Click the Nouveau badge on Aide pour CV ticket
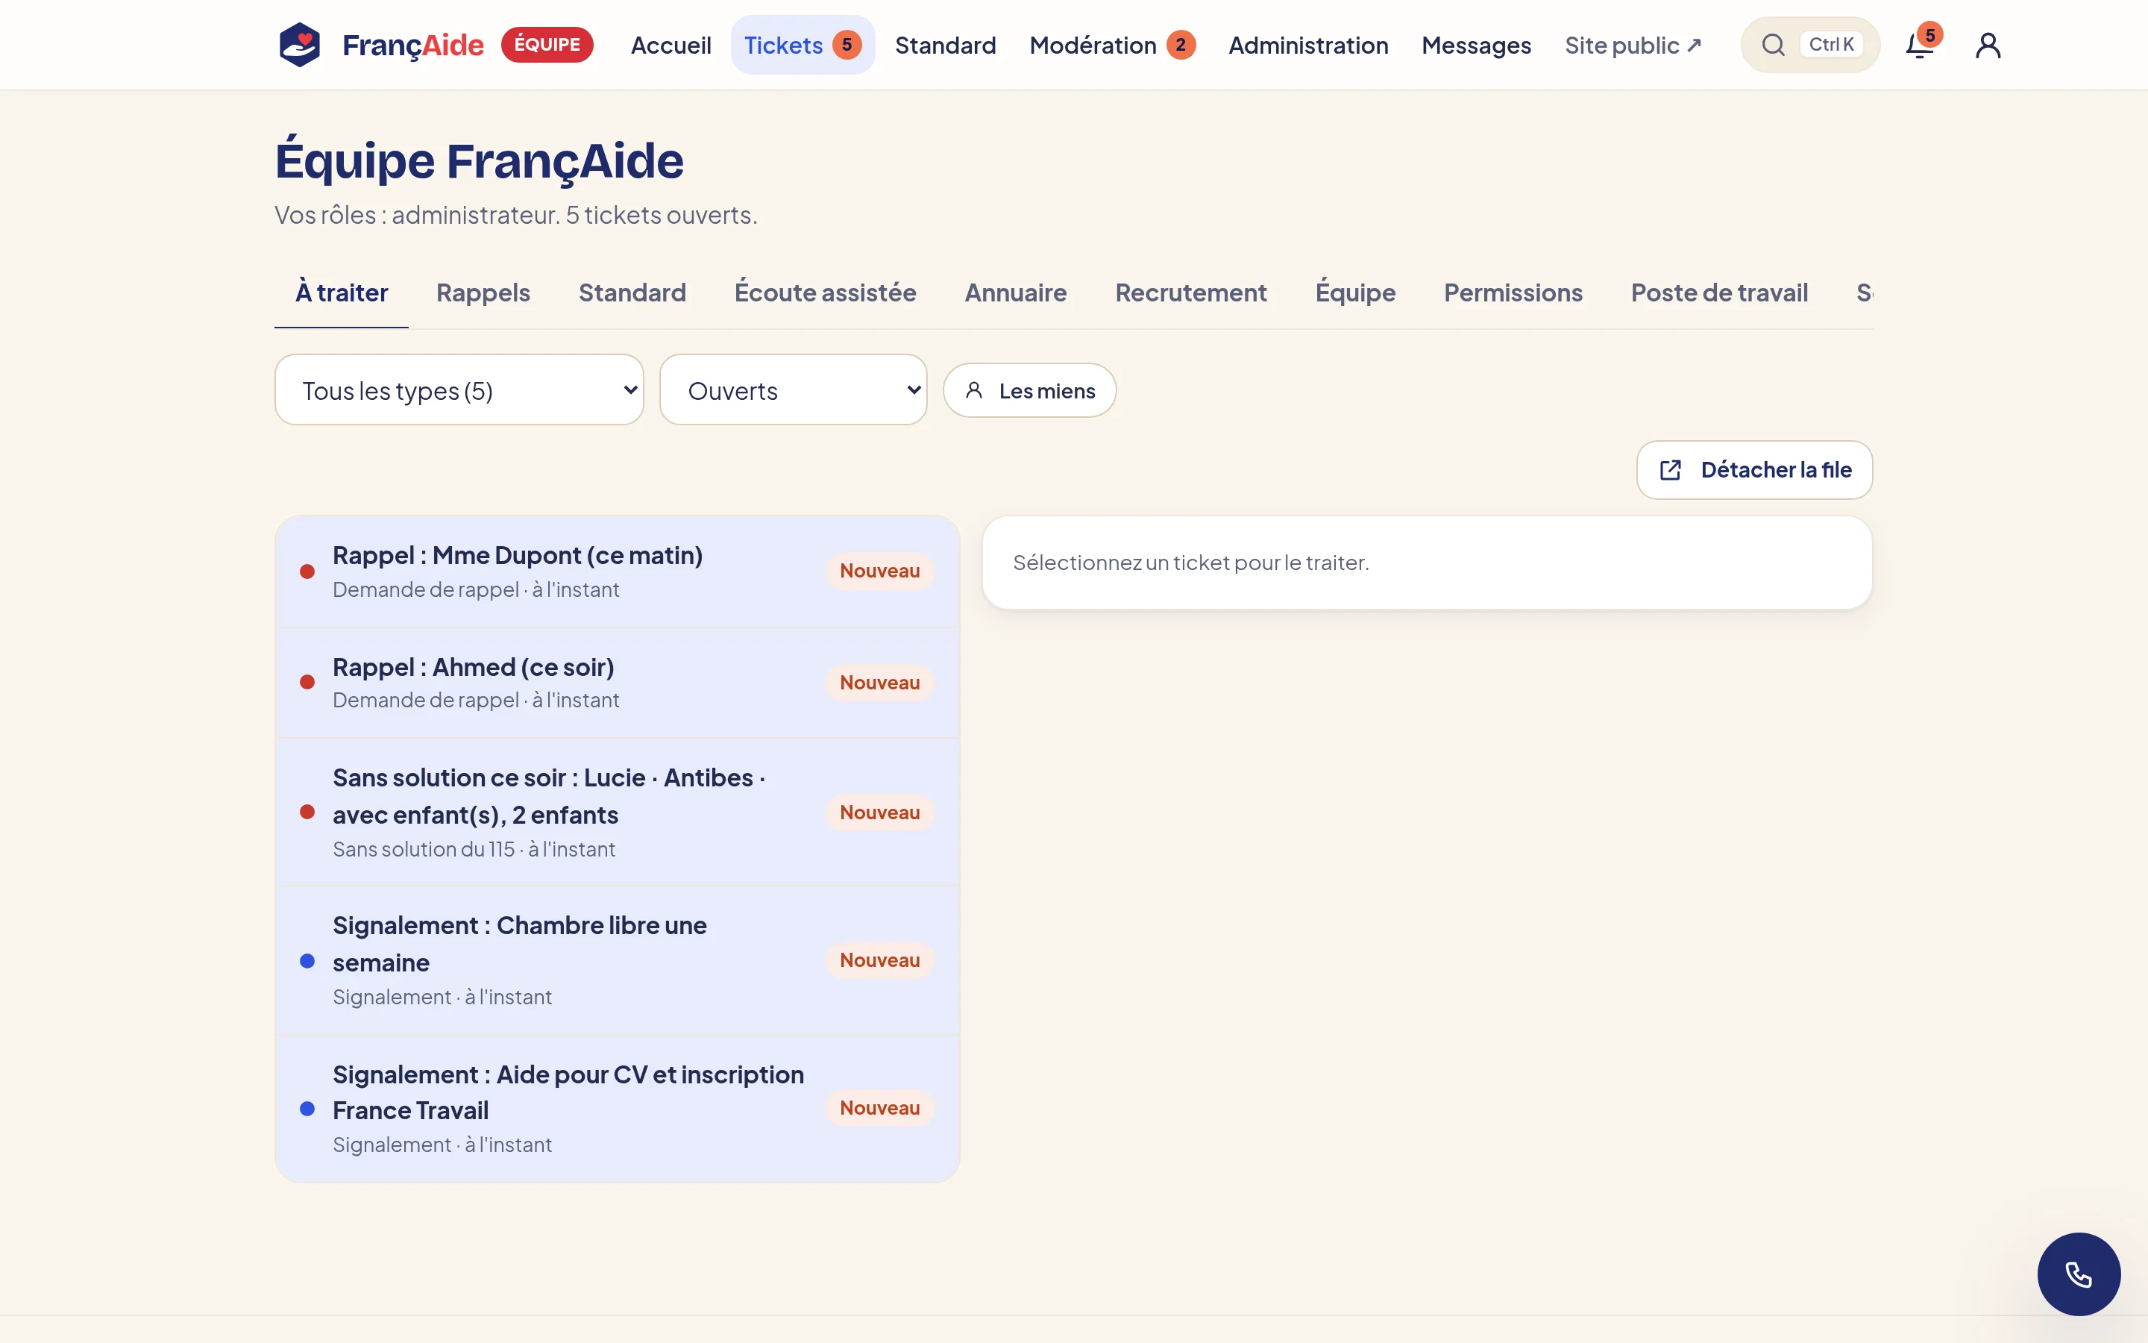Viewport: 2148px width, 1343px height. tap(879, 1108)
